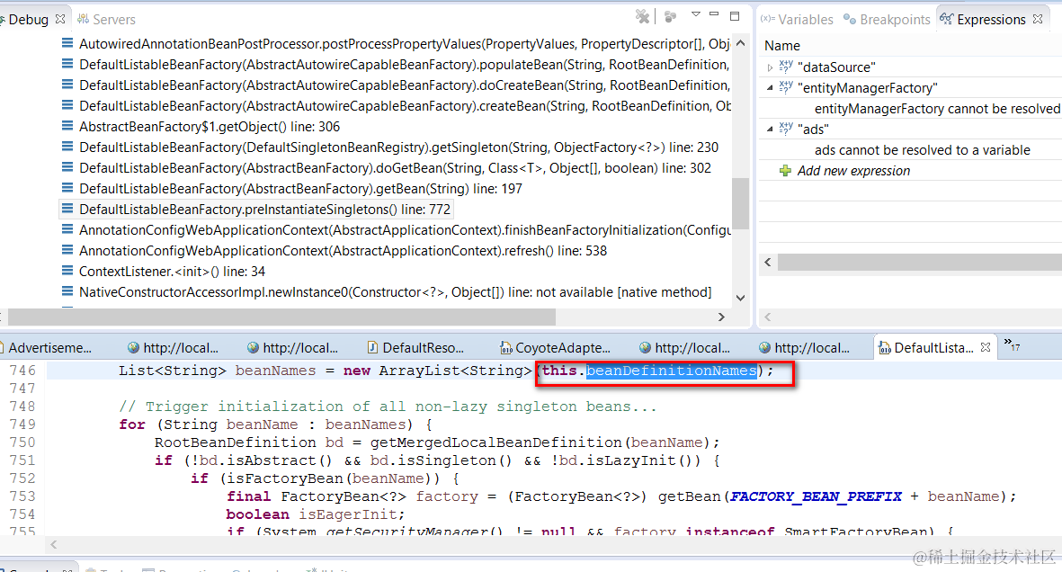Screen dimensions: 1062x572
Task: Select 'entityManagerFactory cannot be resolved' message
Action: tap(937, 109)
